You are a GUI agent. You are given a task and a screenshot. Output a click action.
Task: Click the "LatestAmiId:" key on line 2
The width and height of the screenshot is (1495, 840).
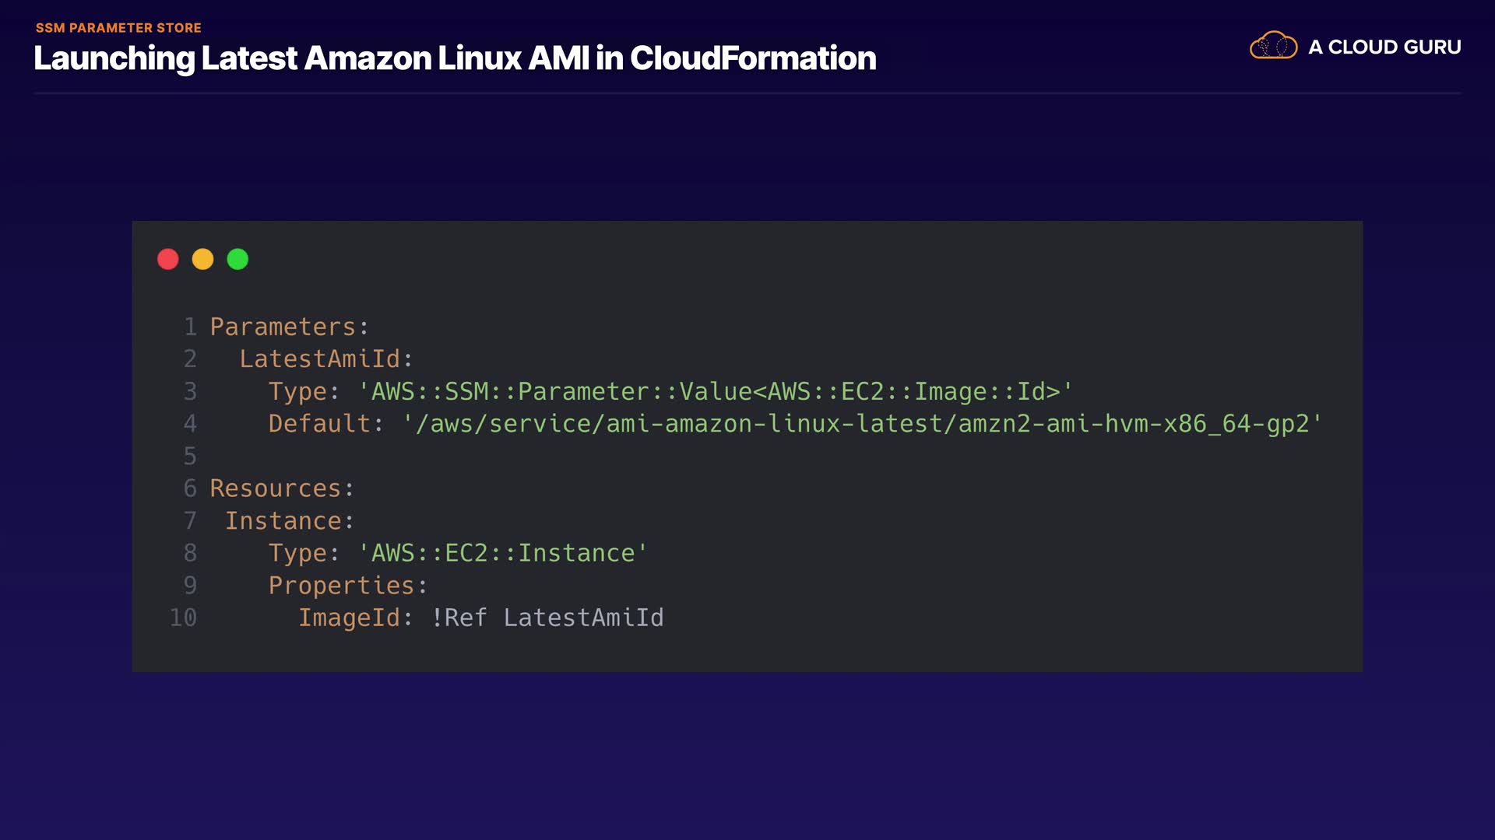click(325, 359)
